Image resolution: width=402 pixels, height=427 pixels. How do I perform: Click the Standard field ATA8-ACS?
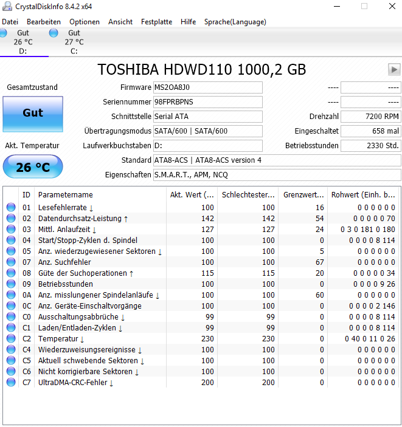click(x=277, y=160)
